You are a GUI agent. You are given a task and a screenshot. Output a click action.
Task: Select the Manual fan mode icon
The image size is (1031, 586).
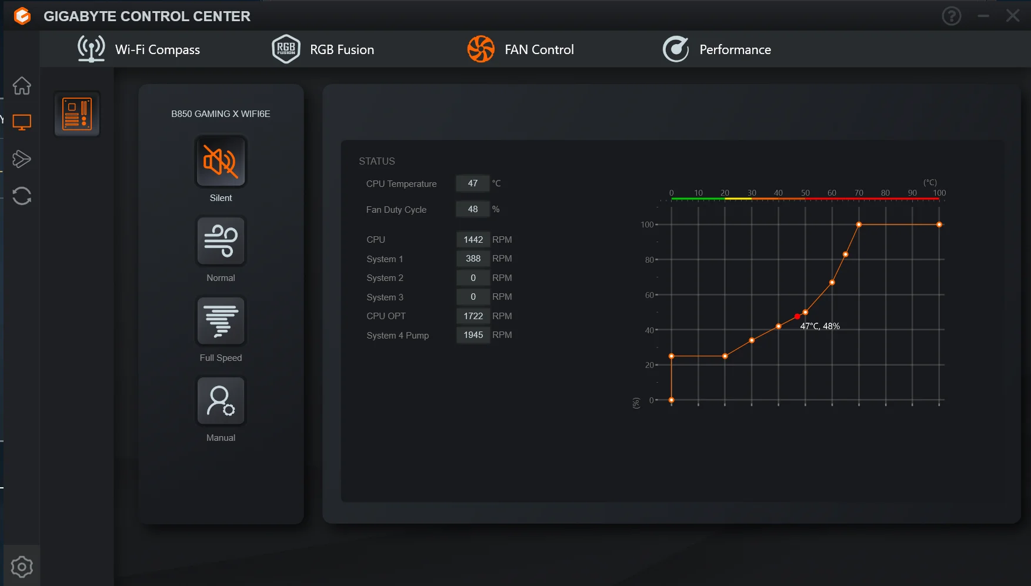coord(221,401)
